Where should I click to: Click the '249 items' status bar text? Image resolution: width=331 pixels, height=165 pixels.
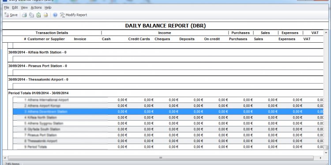[12, 164]
